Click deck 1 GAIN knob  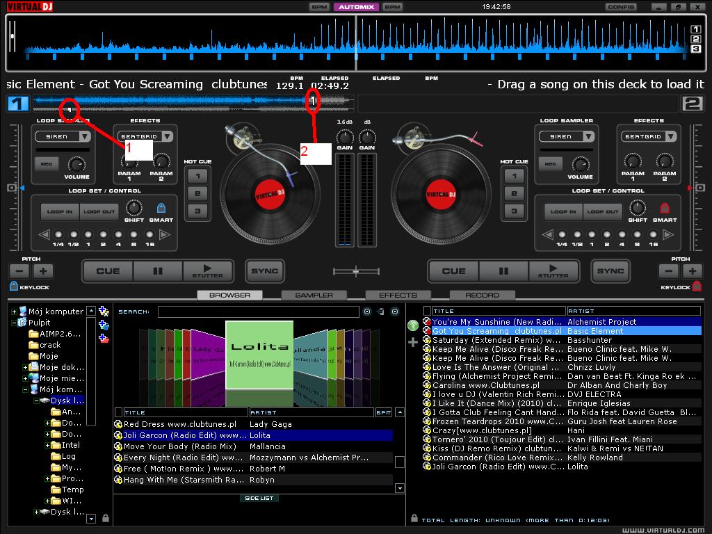tap(345, 136)
